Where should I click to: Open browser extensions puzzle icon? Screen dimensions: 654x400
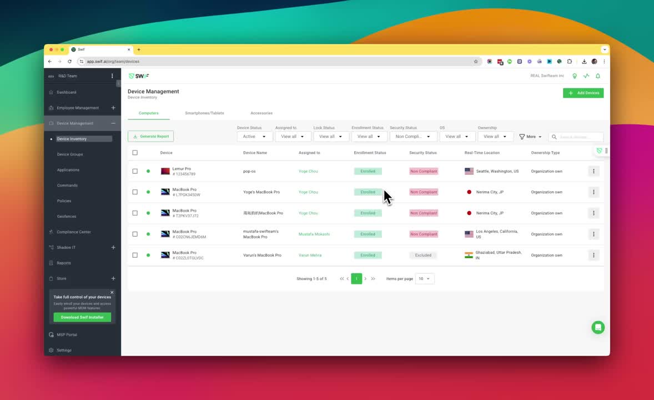569,61
